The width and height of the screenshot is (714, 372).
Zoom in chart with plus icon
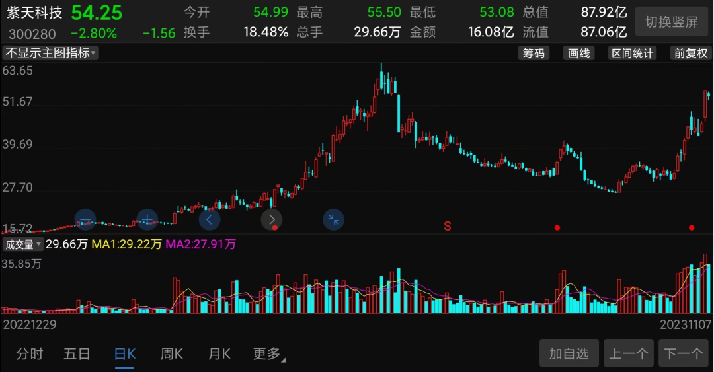147,220
